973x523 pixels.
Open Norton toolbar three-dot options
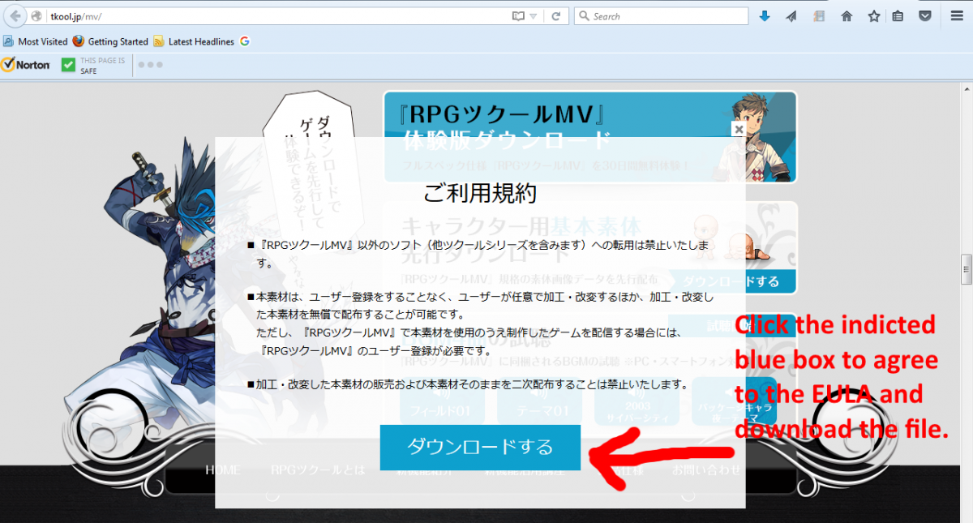pyautogui.click(x=150, y=65)
